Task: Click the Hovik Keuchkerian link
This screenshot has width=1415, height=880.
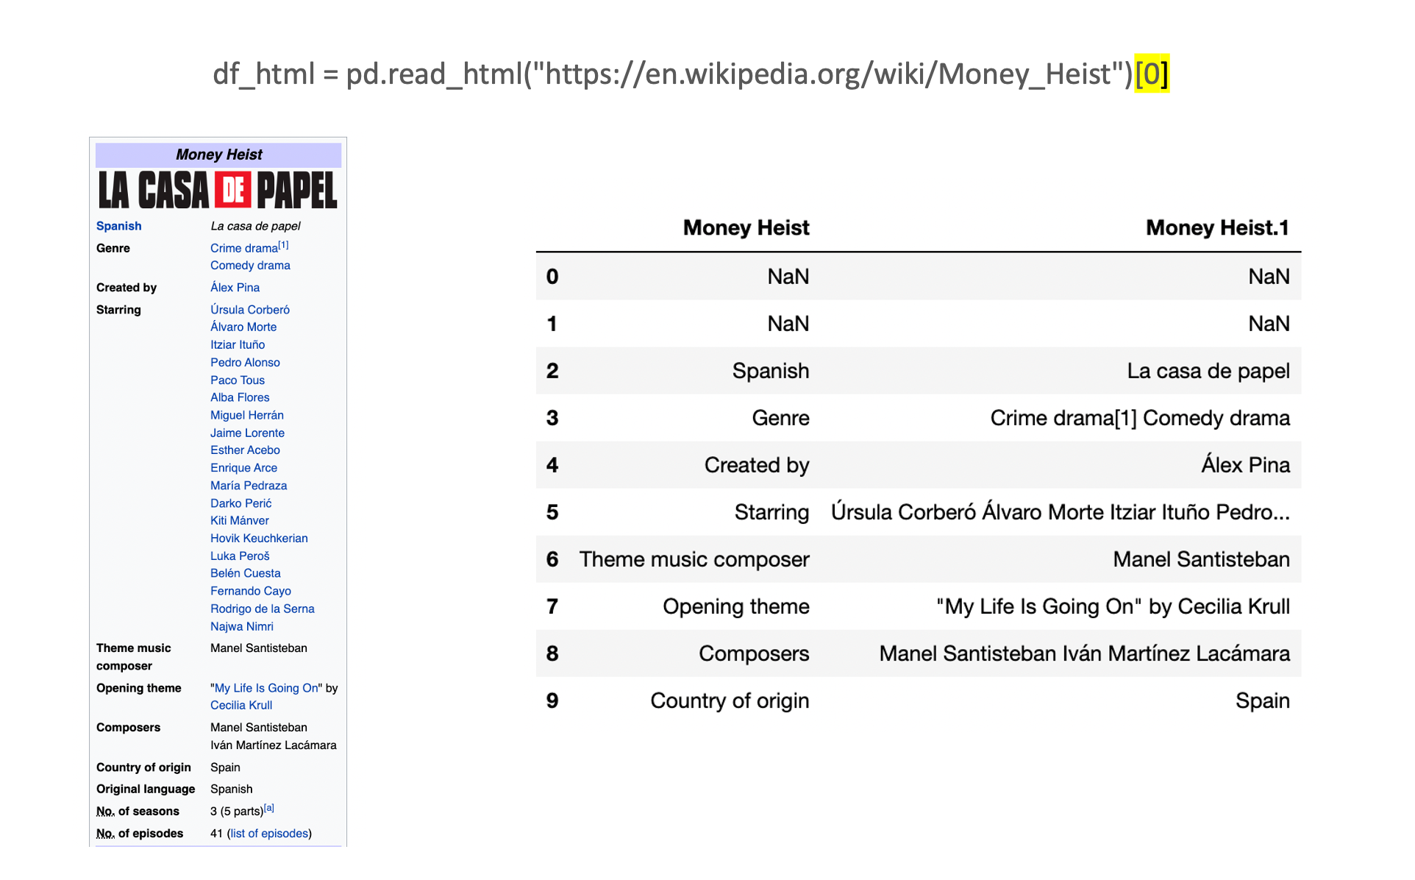Action: pyautogui.click(x=259, y=538)
